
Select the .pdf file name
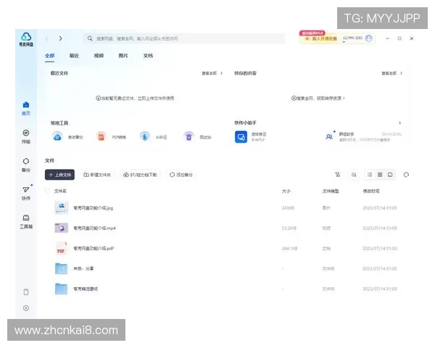click(94, 248)
